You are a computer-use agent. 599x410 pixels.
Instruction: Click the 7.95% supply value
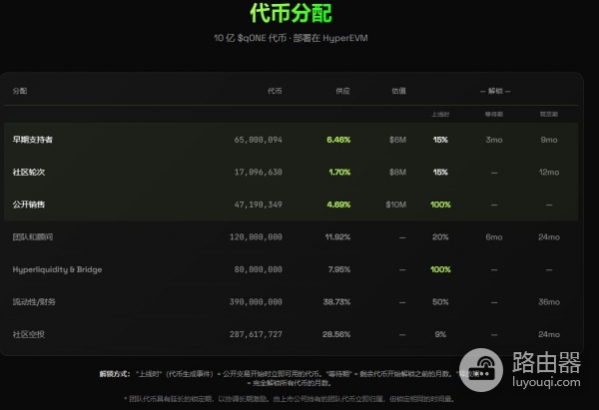[x=339, y=269]
